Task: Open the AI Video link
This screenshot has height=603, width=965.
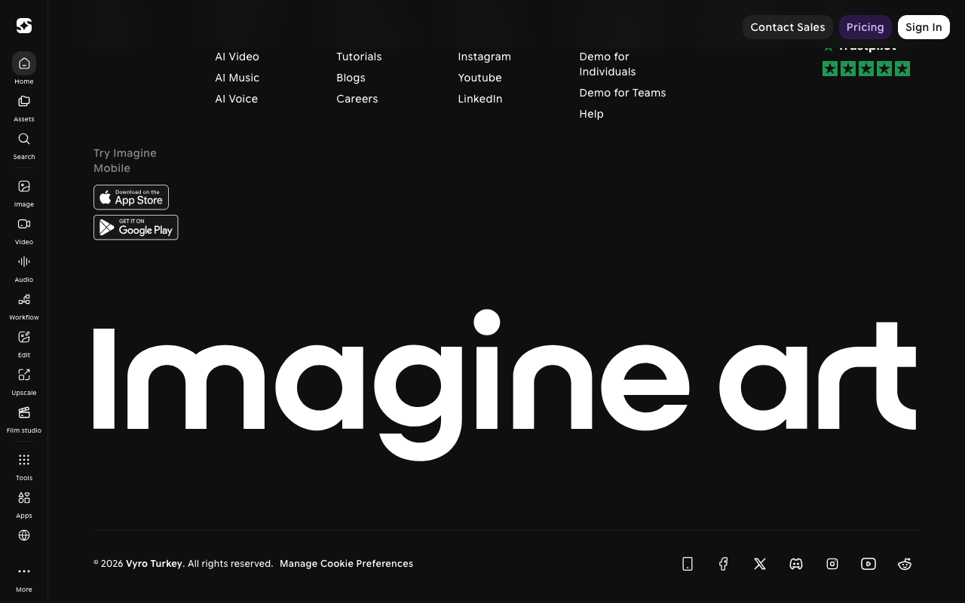Action: point(237,57)
